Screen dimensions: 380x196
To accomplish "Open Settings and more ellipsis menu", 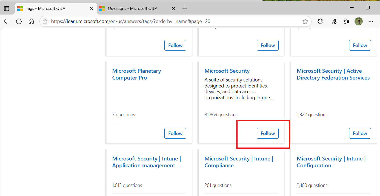I will pyautogui.click(x=371, y=21).
